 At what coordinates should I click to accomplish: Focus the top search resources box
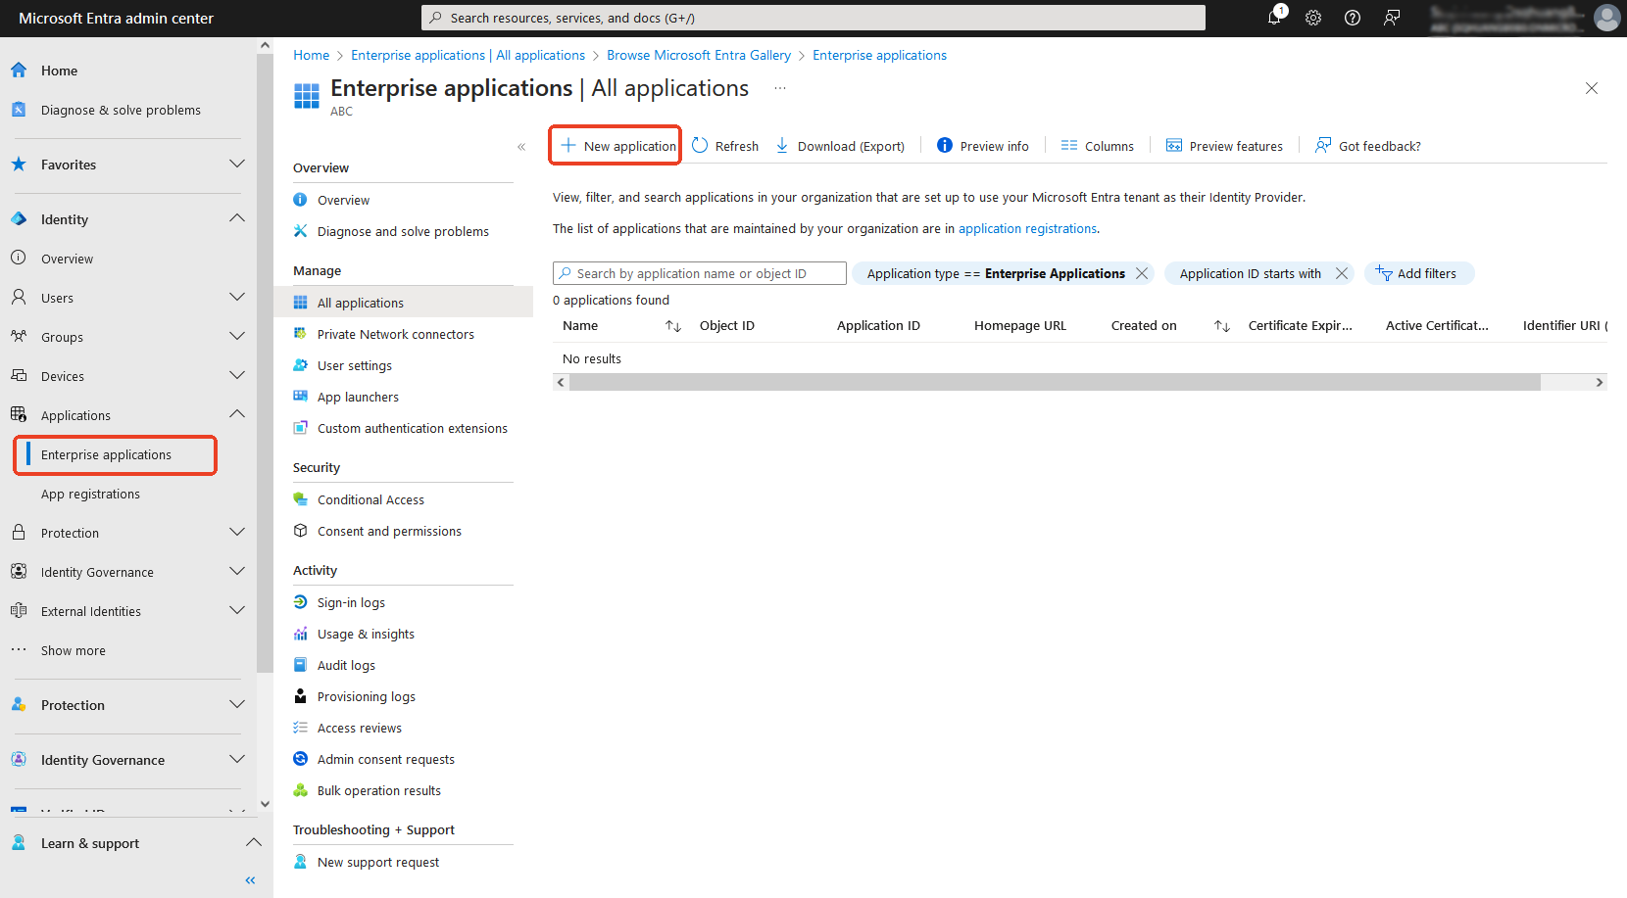coord(813,18)
